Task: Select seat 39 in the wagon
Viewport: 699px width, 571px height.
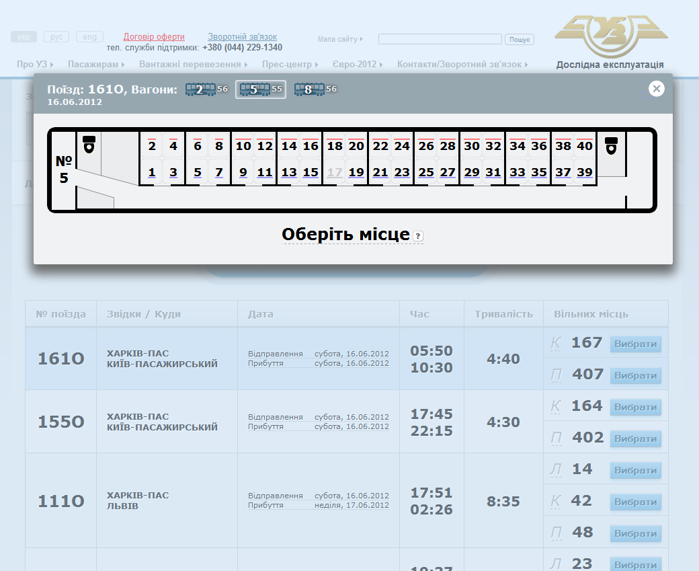Action: point(585,173)
